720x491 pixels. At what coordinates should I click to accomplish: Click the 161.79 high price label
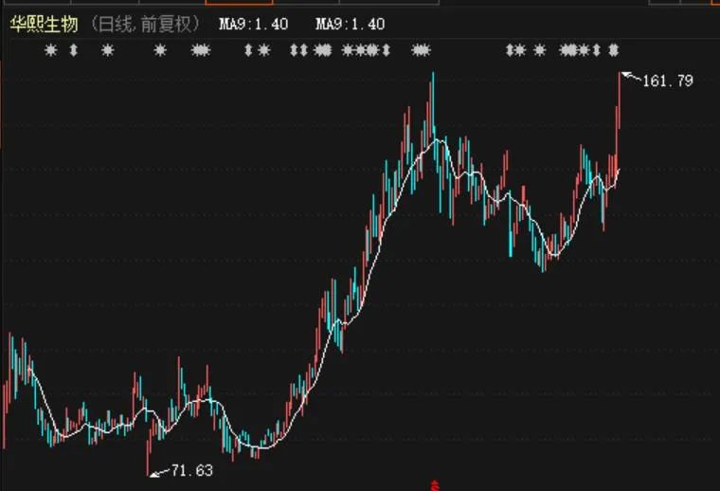tap(668, 82)
